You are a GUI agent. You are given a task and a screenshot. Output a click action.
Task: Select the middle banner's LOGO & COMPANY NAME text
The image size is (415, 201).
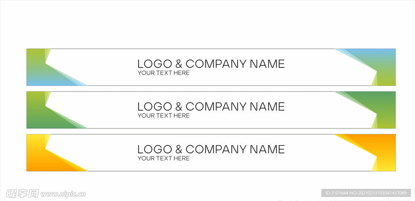tap(211, 107)
